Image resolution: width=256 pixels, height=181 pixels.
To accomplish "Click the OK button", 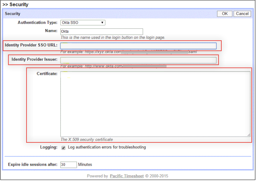I will point(224,14).
